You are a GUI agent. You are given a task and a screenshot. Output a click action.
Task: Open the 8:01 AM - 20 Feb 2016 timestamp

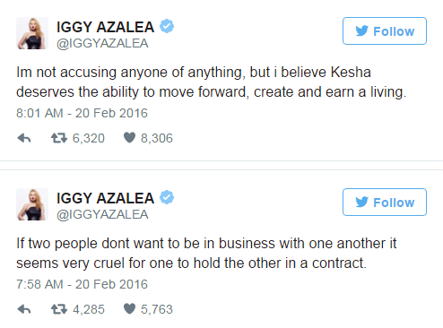82,113
